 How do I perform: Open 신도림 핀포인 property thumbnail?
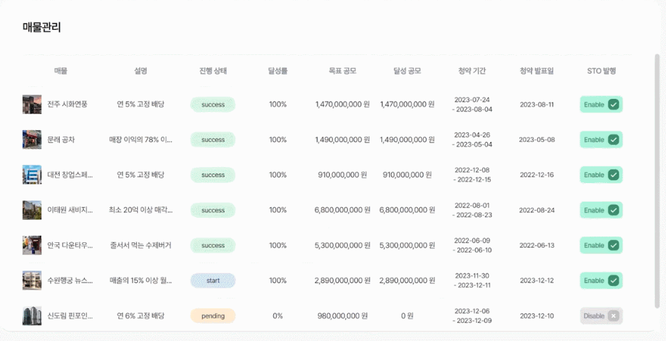click(32, 316)
